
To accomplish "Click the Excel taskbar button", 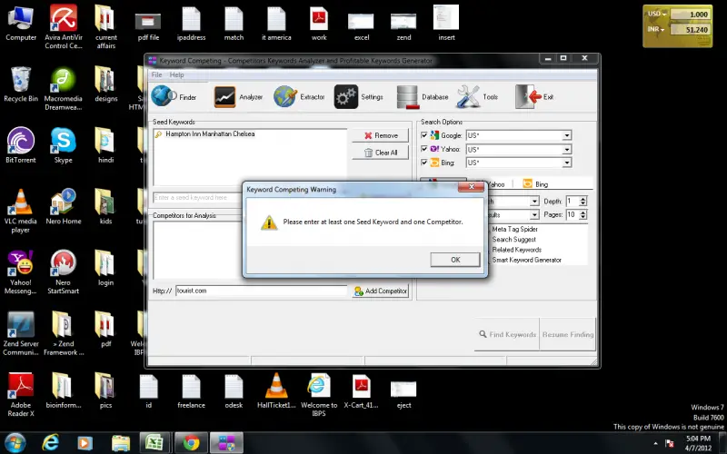I will point(154,443).
